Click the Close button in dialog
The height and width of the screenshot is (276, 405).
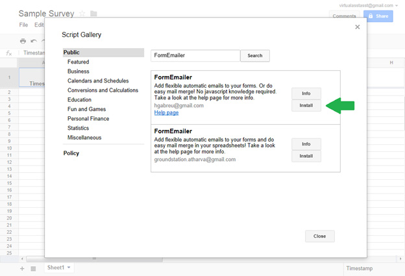click(319, 236)
